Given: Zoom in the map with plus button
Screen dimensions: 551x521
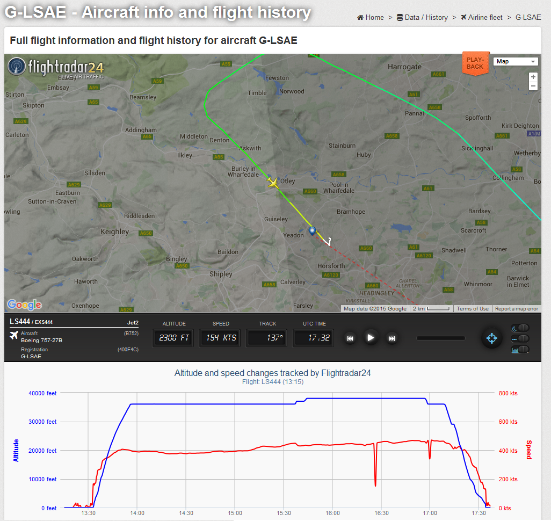Looking at the screenshot, I should coord(533,77).
